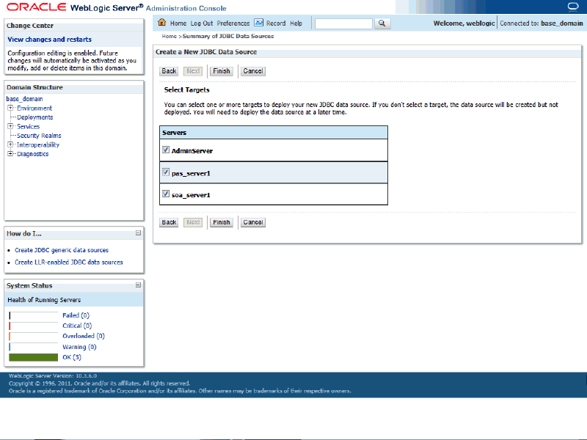Expand the Interoperability tree node
This screenshot has height=440, width=587.
coord(10,144)
